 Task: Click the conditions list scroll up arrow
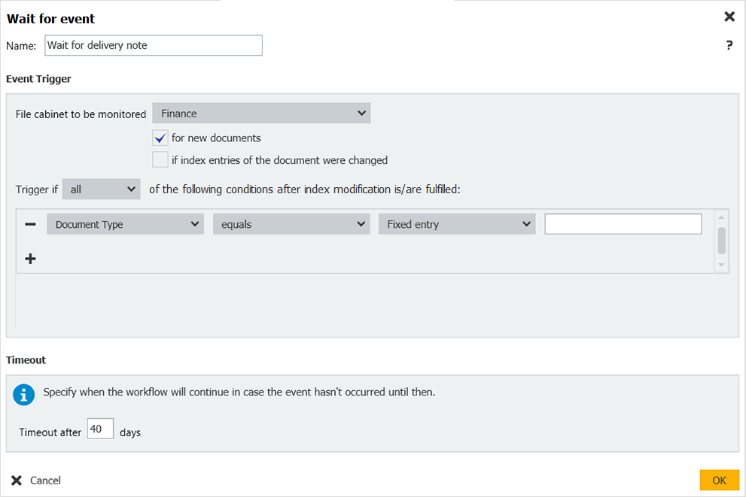click(x=722, y=217)
